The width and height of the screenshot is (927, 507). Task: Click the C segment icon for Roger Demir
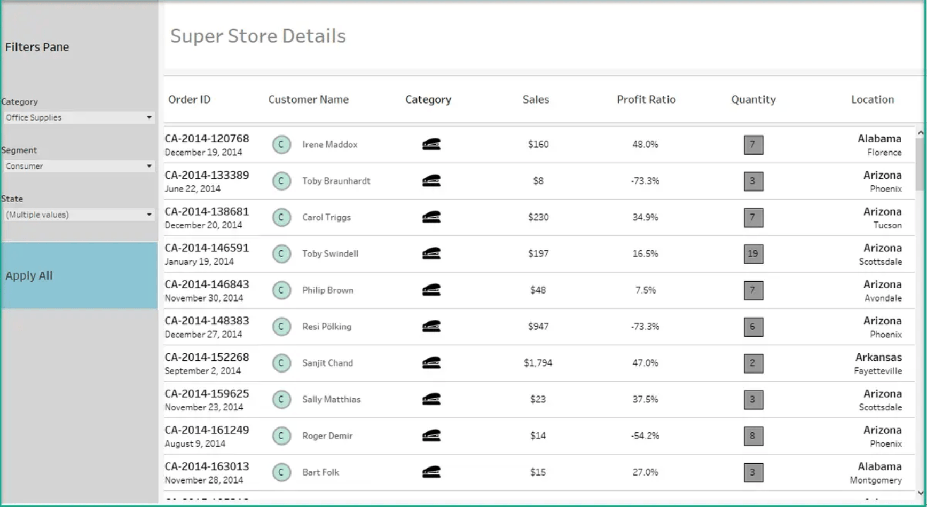pos(281,436)
